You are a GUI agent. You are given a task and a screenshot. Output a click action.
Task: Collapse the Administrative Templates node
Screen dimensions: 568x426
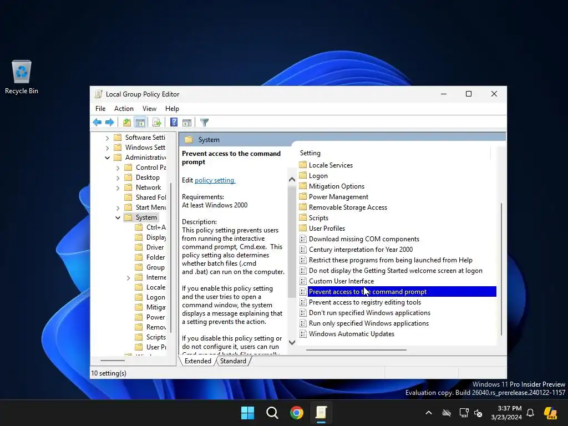click(x=107, y=158)
